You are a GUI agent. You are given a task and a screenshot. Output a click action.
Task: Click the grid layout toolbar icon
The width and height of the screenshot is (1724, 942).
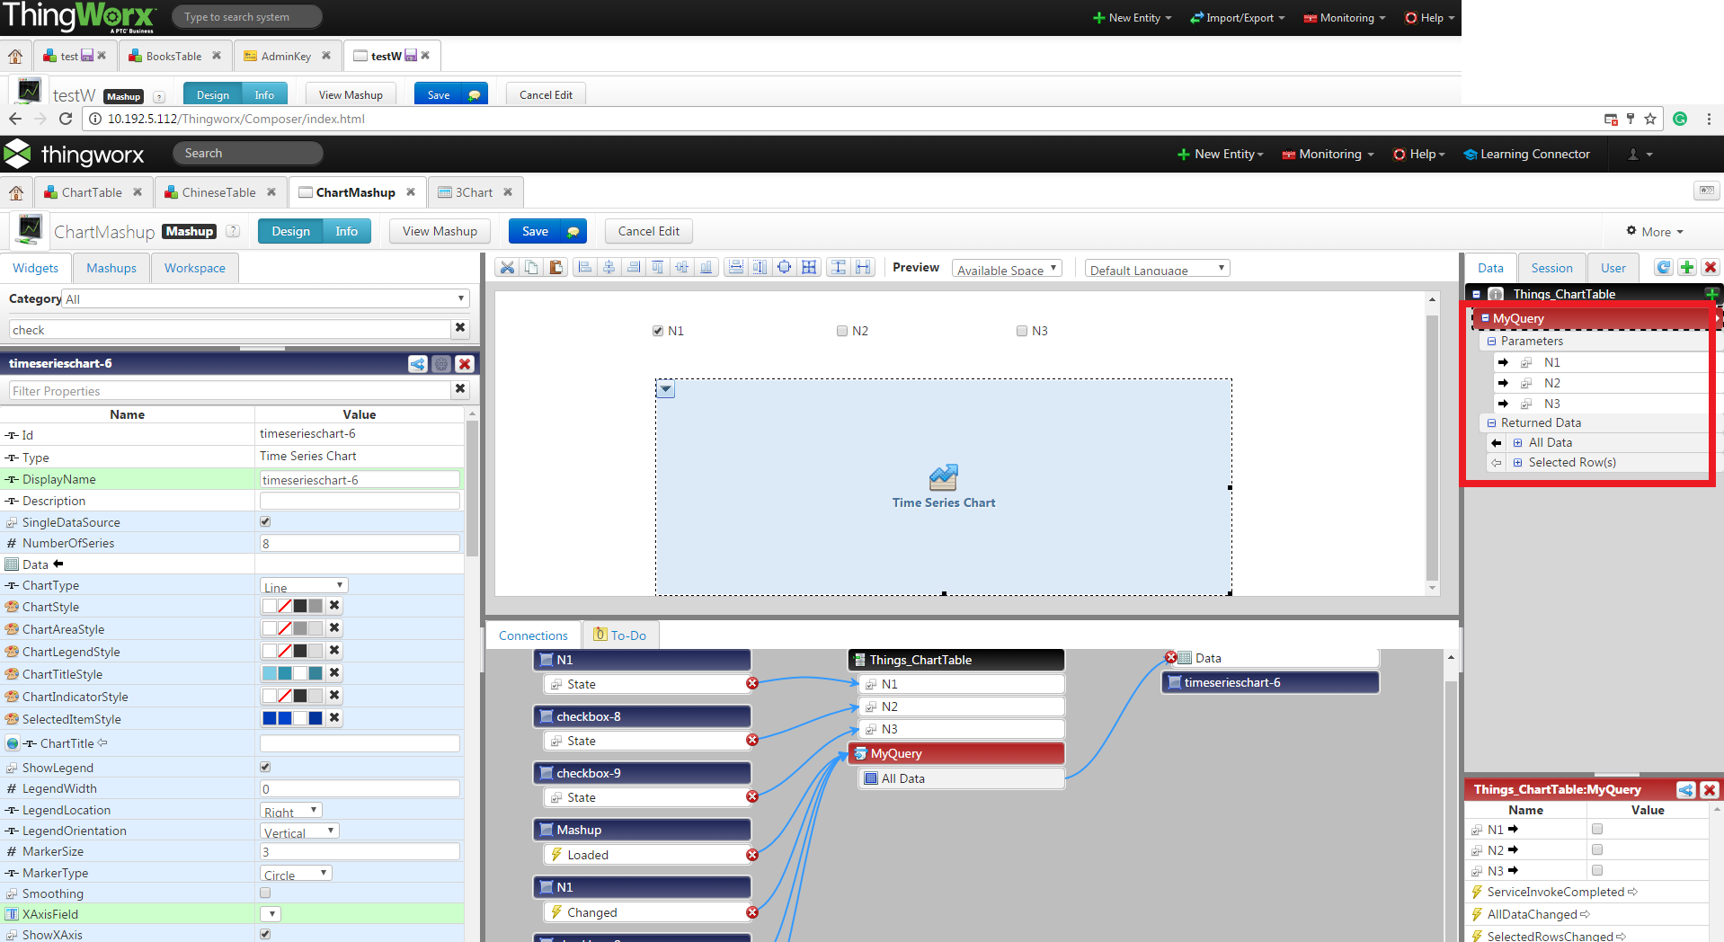809,267
